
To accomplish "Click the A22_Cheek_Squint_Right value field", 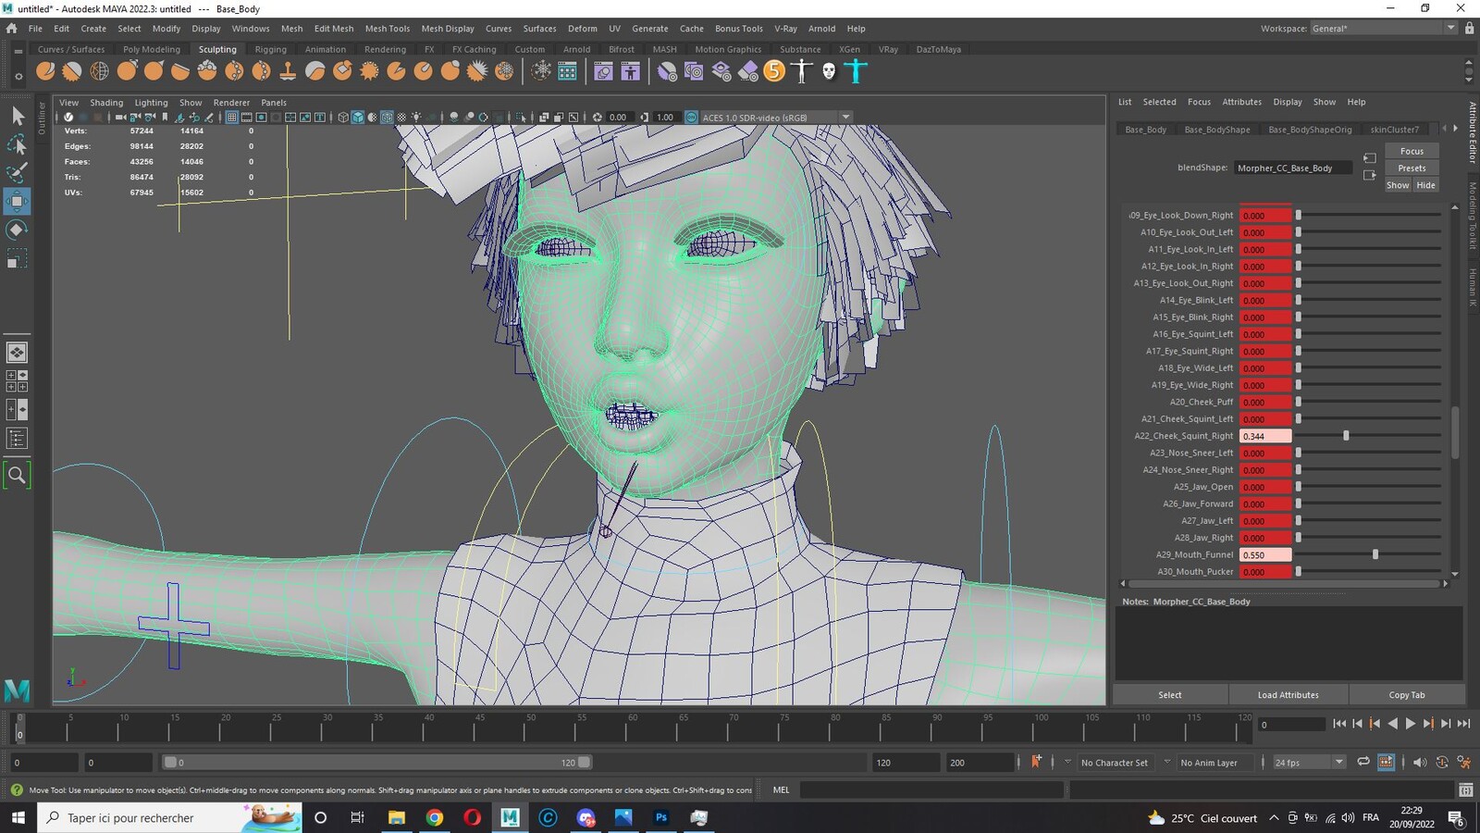I will click(1265, 436).
